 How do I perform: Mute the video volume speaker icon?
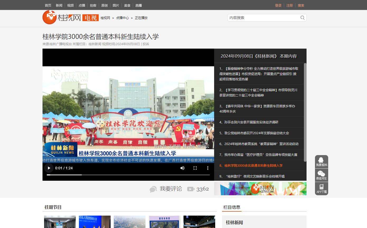point(182,168)
